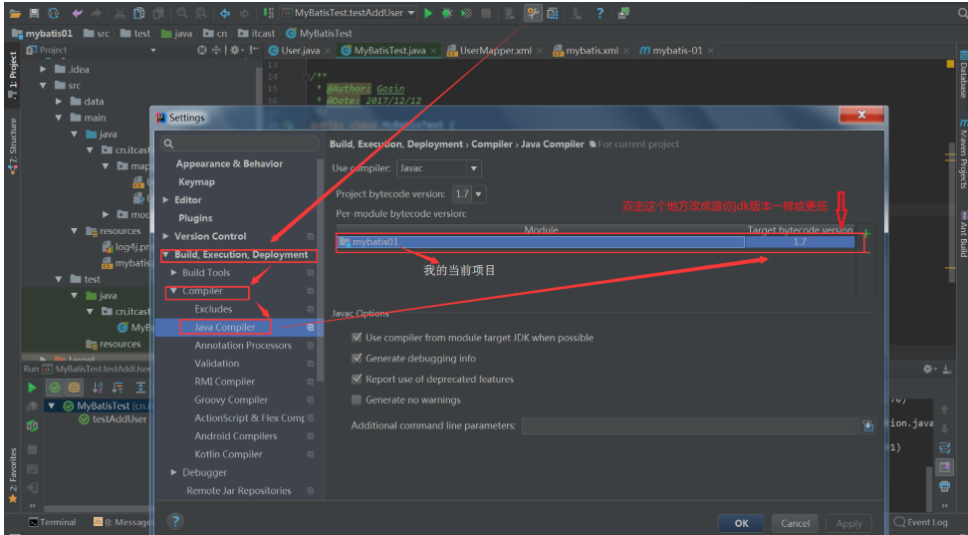
Task: Expand the Debugger settings node
Action: [173, 472]
